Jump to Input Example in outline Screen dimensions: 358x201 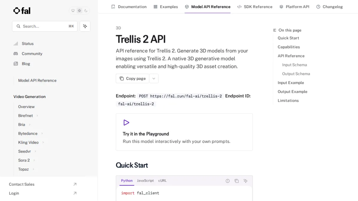291,83
